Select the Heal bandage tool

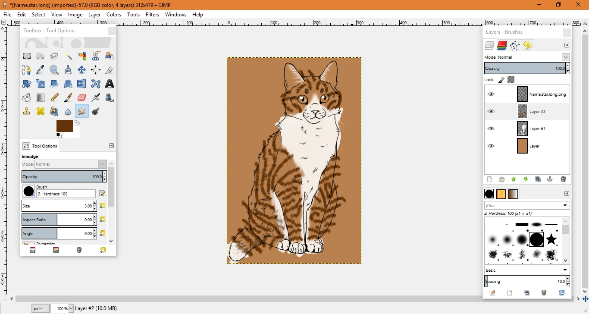(41, 111)
